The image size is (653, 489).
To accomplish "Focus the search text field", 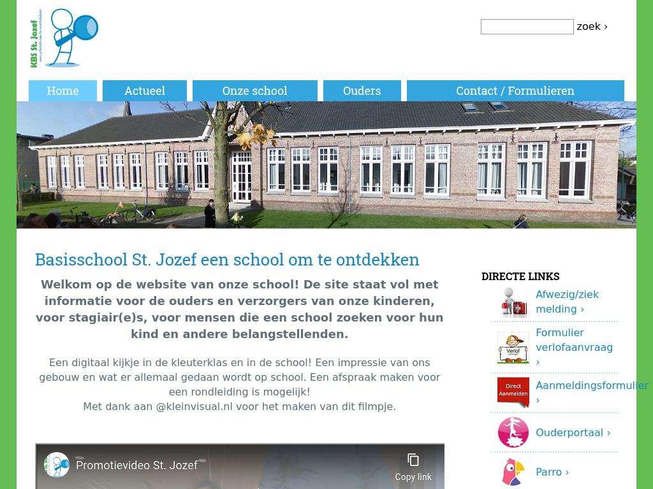I will 527,27.
